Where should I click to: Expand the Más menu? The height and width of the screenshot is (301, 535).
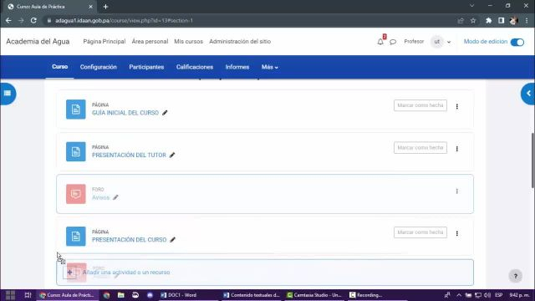pos(269,67)
